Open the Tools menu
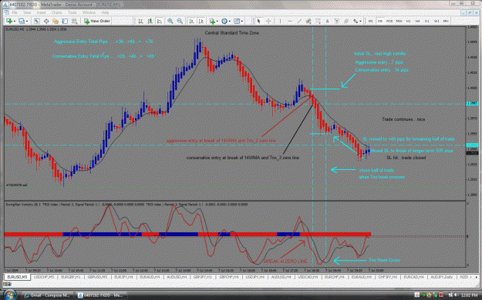This screenshot has width=482, height=300. click(x=72, y=12)
